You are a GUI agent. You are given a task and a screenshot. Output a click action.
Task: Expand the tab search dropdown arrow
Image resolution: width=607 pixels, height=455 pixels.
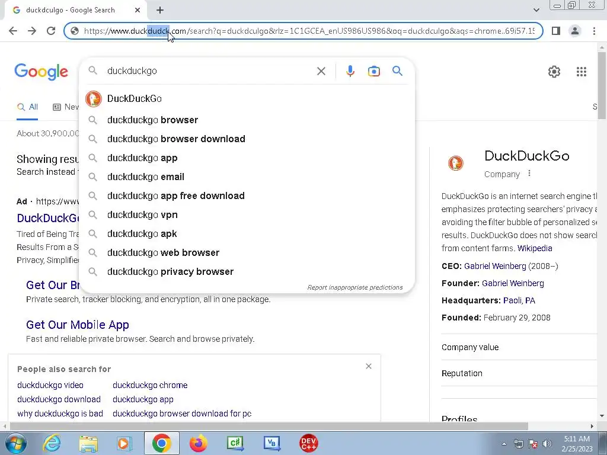point(536,10)
